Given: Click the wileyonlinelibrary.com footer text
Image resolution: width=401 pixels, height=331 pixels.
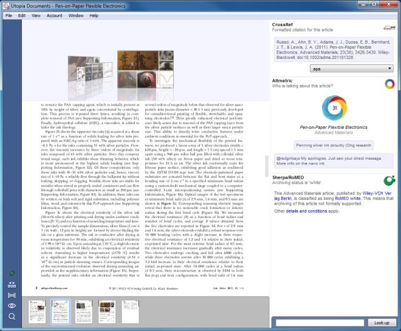Looking at the screenshot, I should (x=54, y=288).
